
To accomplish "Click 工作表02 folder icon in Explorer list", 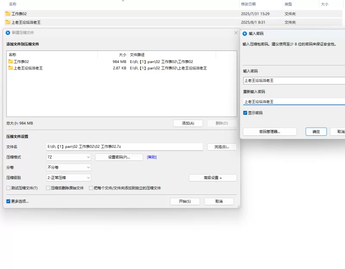I will pyautogui.click(x=8, y=14).
